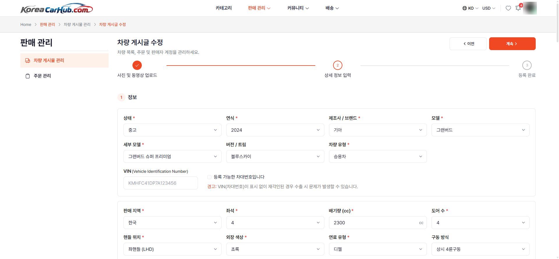The height and width of the screenshot is (259, 559).
Task: Click the globe language icon
Action: tap(465, 8)
